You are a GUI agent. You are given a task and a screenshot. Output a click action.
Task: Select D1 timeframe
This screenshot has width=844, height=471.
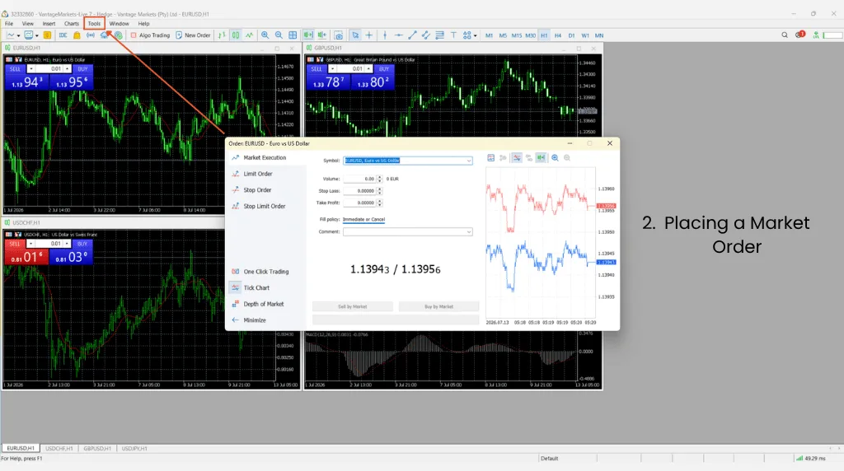(571, 35)
